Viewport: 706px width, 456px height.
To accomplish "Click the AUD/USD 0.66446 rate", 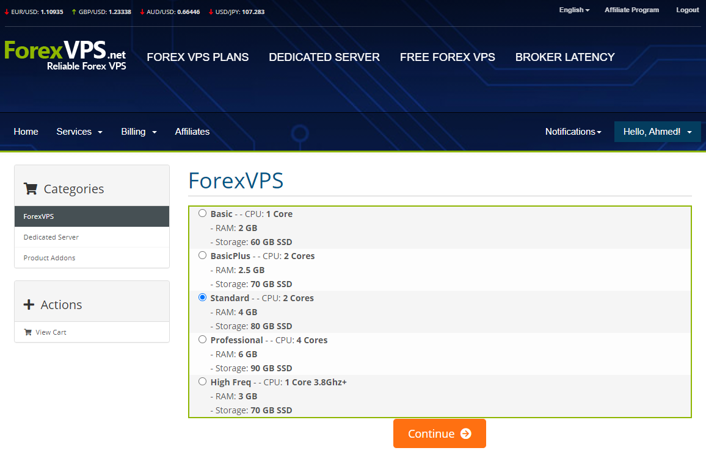I will [173, 12].
